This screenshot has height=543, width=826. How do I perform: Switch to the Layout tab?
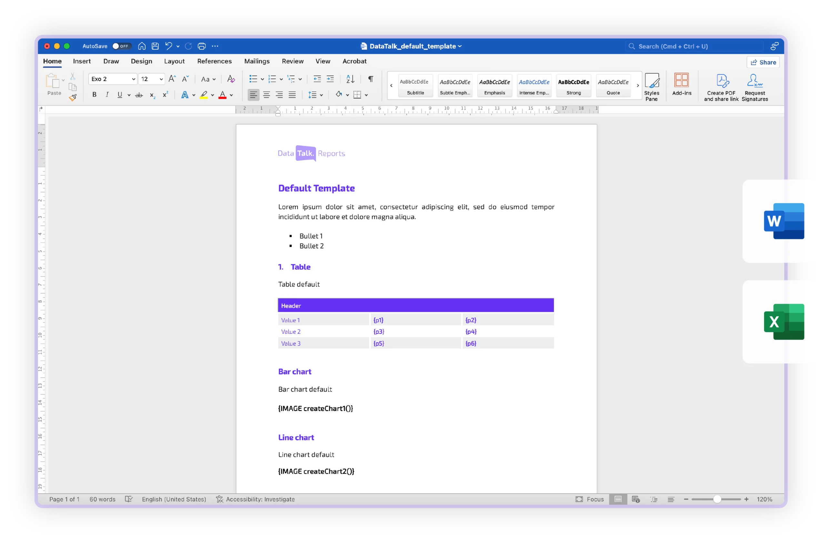coord(174,61)
